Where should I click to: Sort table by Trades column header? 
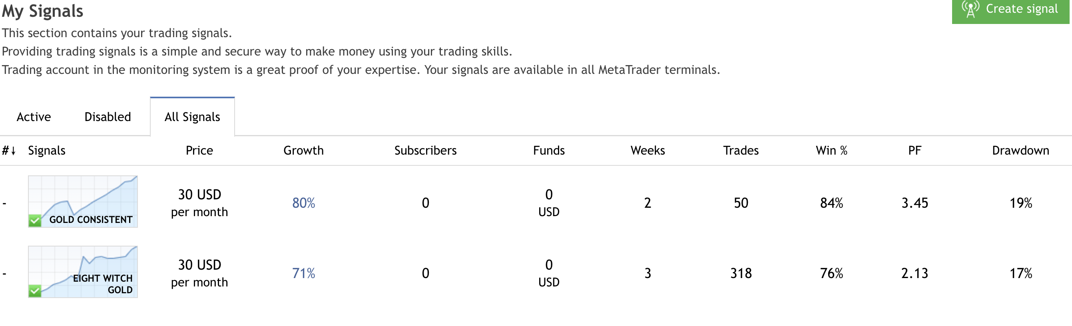tap(741, 151)
